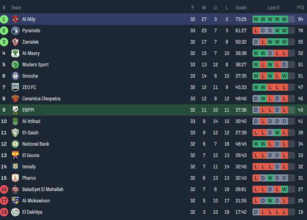Click the Modern Sport club badge

click(15, 65)
